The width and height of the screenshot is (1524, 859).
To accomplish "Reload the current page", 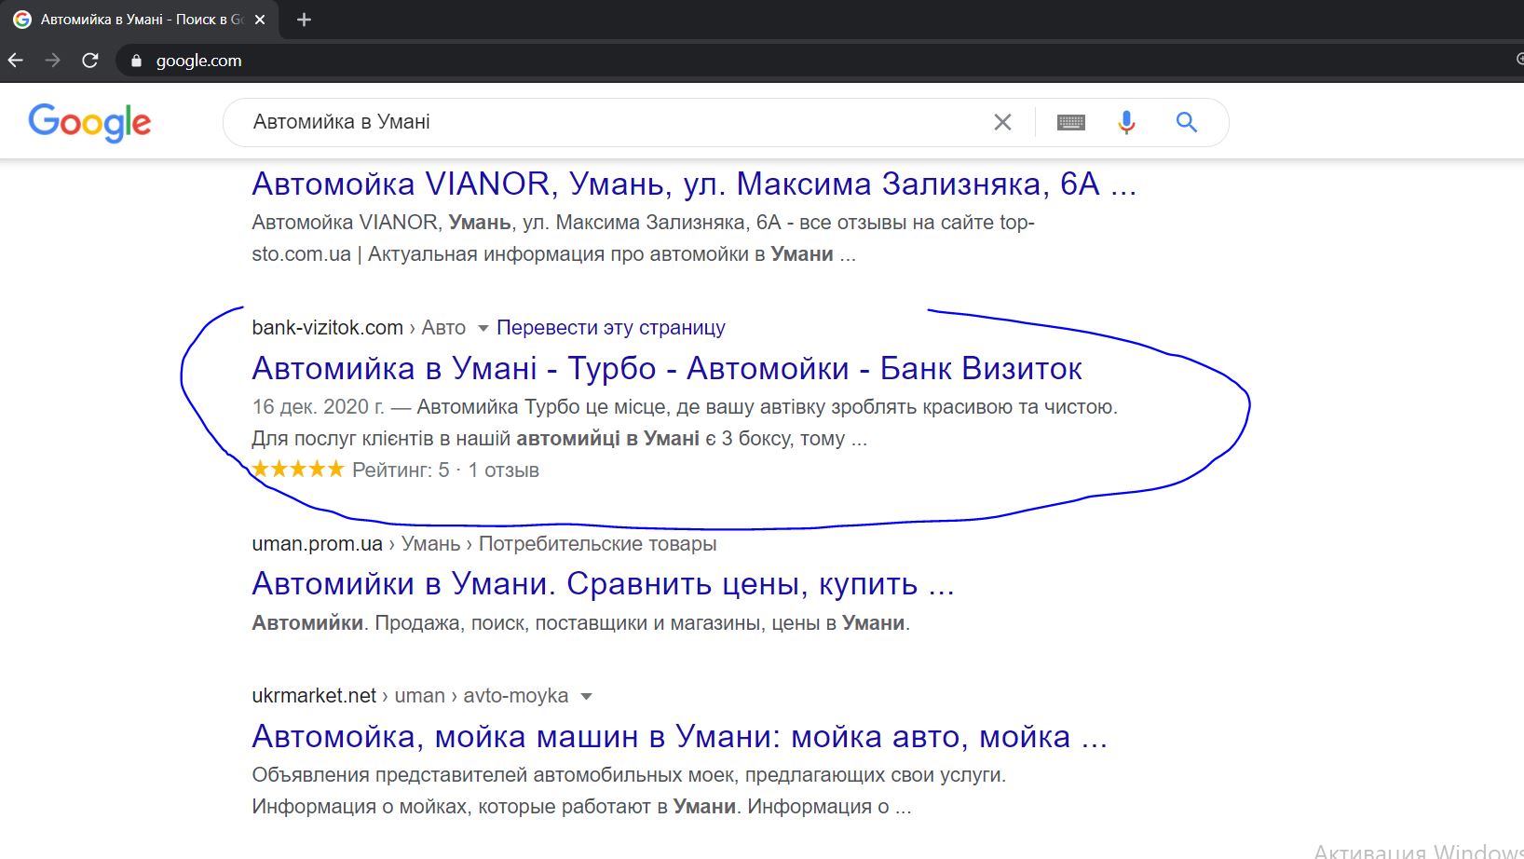I will coord(90,61).
